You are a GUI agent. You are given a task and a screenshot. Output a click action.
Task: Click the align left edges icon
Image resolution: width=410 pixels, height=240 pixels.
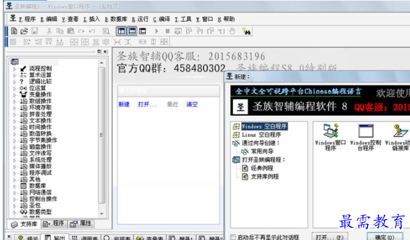(x=27, y=42)
